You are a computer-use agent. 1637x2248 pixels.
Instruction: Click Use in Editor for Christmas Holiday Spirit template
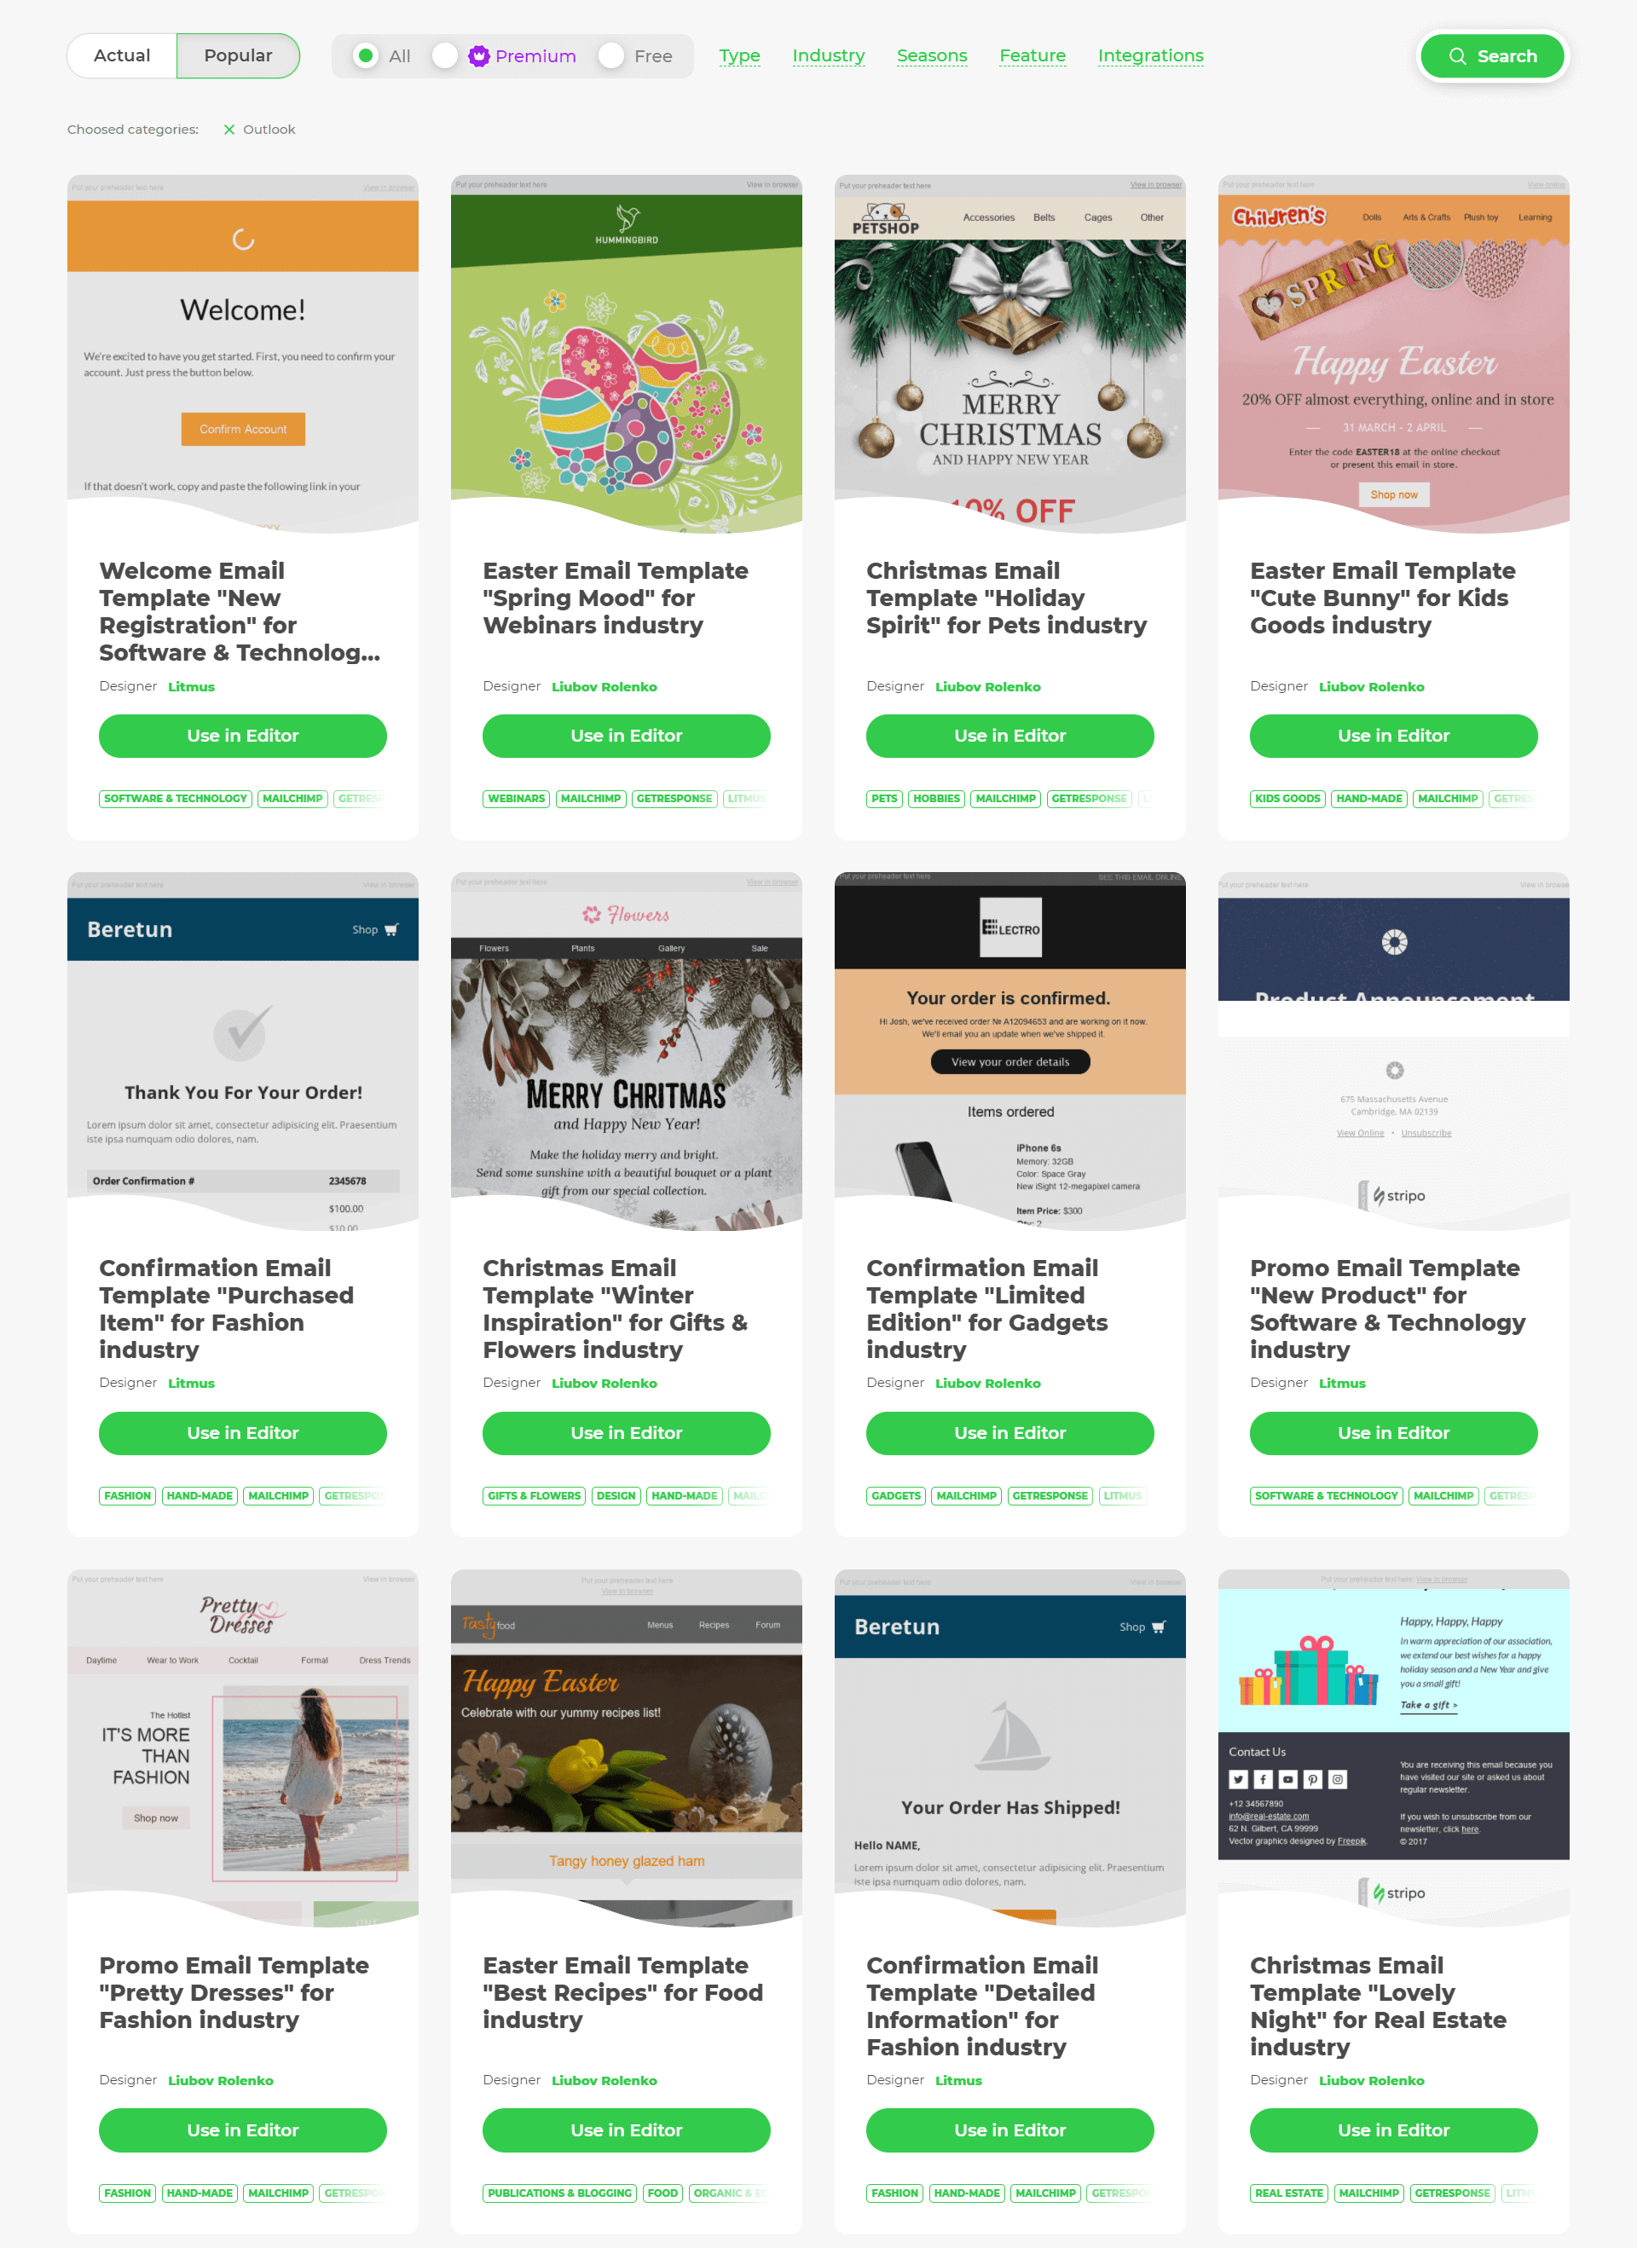(x=1009, y=735)
